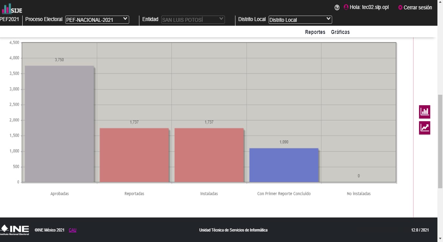Viewport: 443px width, 242px height.
Task: Select the line chart view icon
Action: [x=425, y=128]
